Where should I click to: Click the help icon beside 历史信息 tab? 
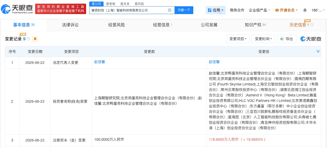point(312,25)
